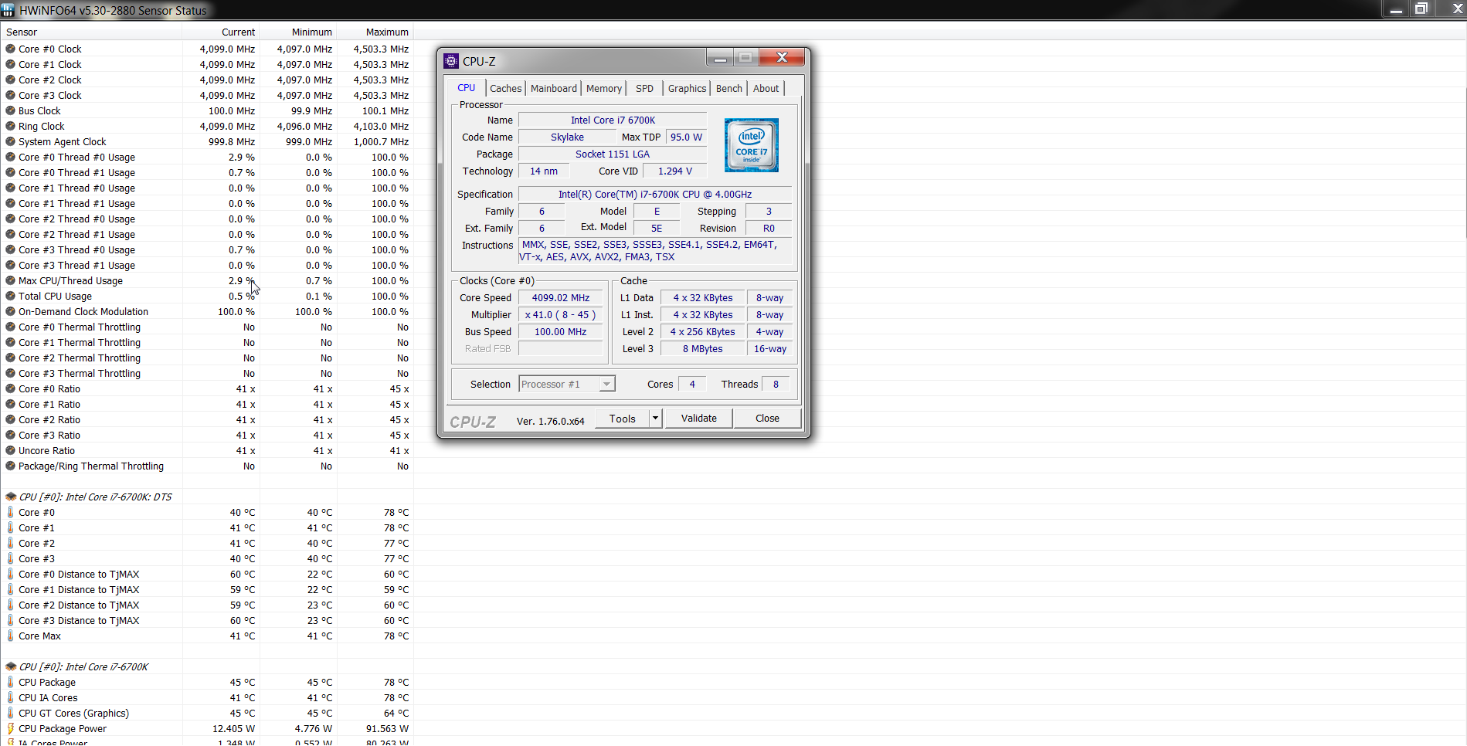The height and width of the screenshot is (746, 1467).
Task: Switch to the Bench tab
Action: pyautogui.click(x=728, y=89)
